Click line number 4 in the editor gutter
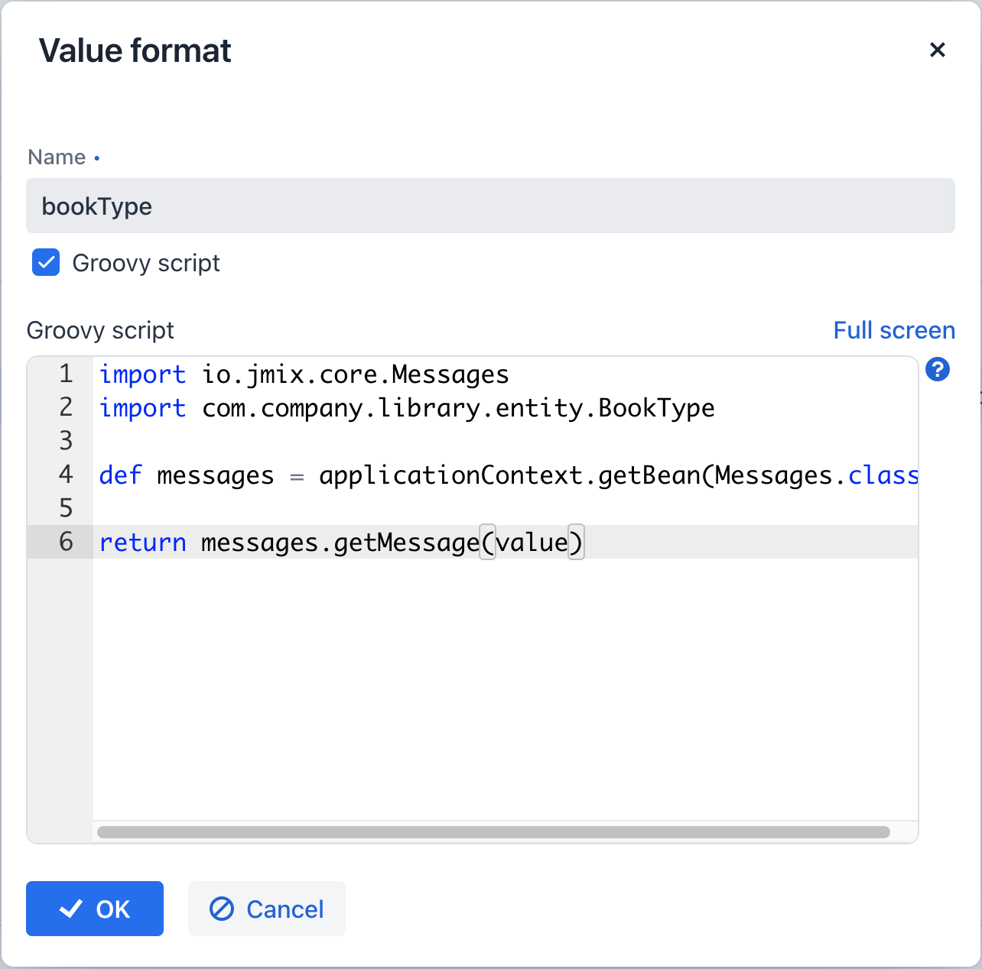The width and height of the screenshot is (982, 969). pyautogui.click(x=66, y=475)
